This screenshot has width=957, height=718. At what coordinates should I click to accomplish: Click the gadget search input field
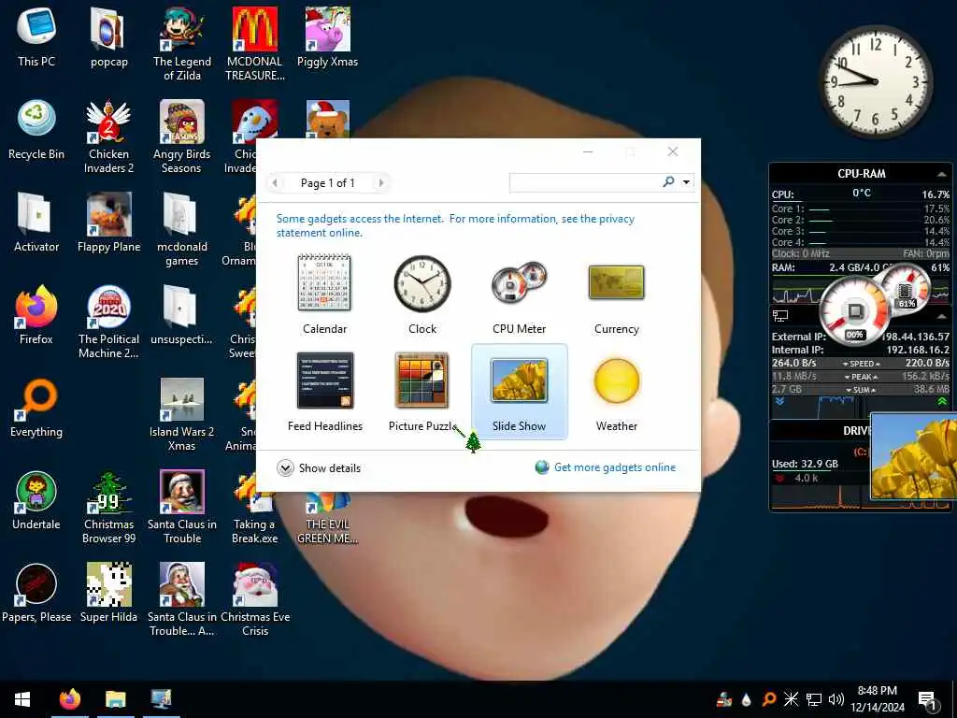585,182
